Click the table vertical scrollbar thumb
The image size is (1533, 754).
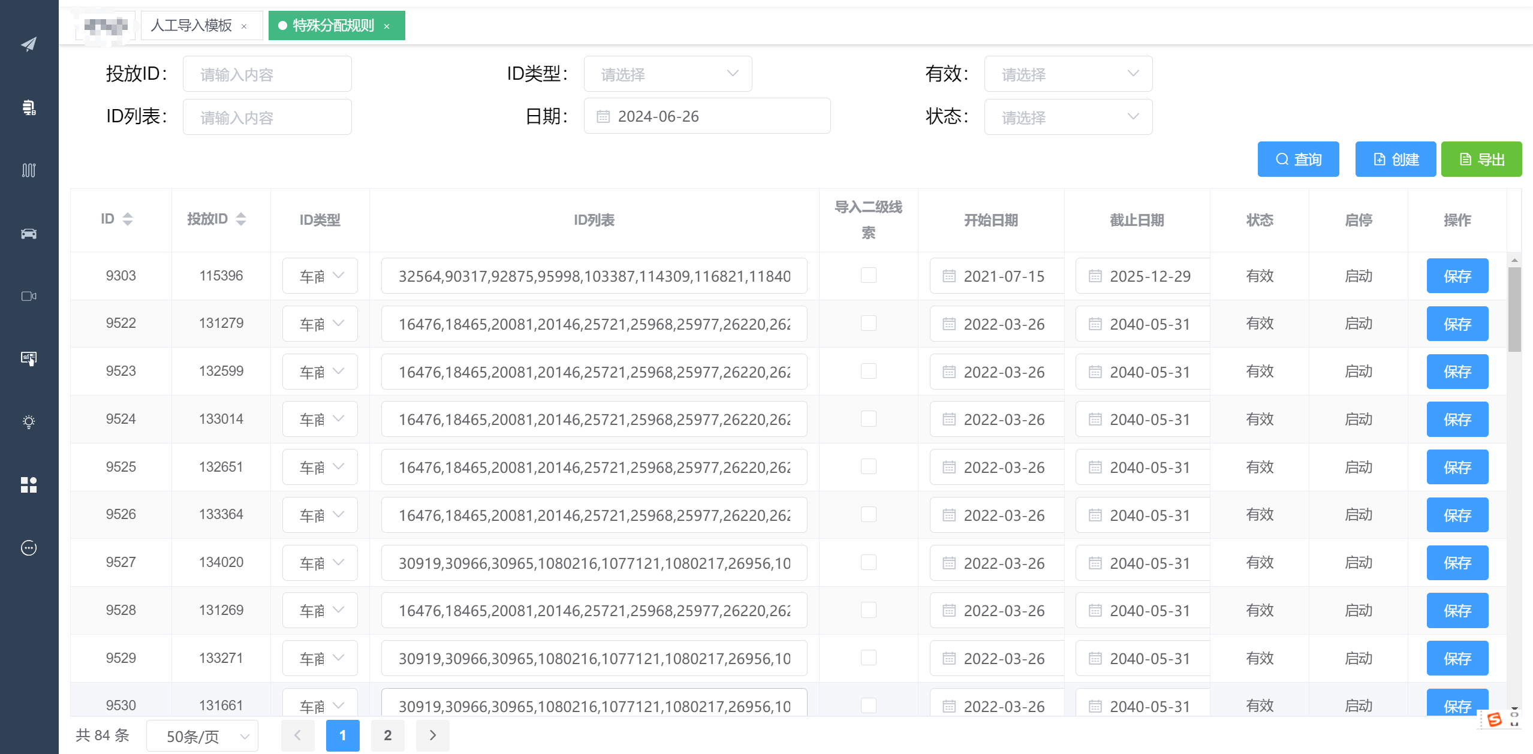[1514, 309]
